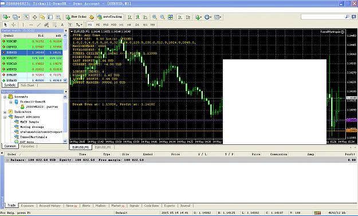Image resolution: width=358 pixels, height=216 pixels.
Task: Switch to the M15 timeframe
Action: [x=105, y=25]
